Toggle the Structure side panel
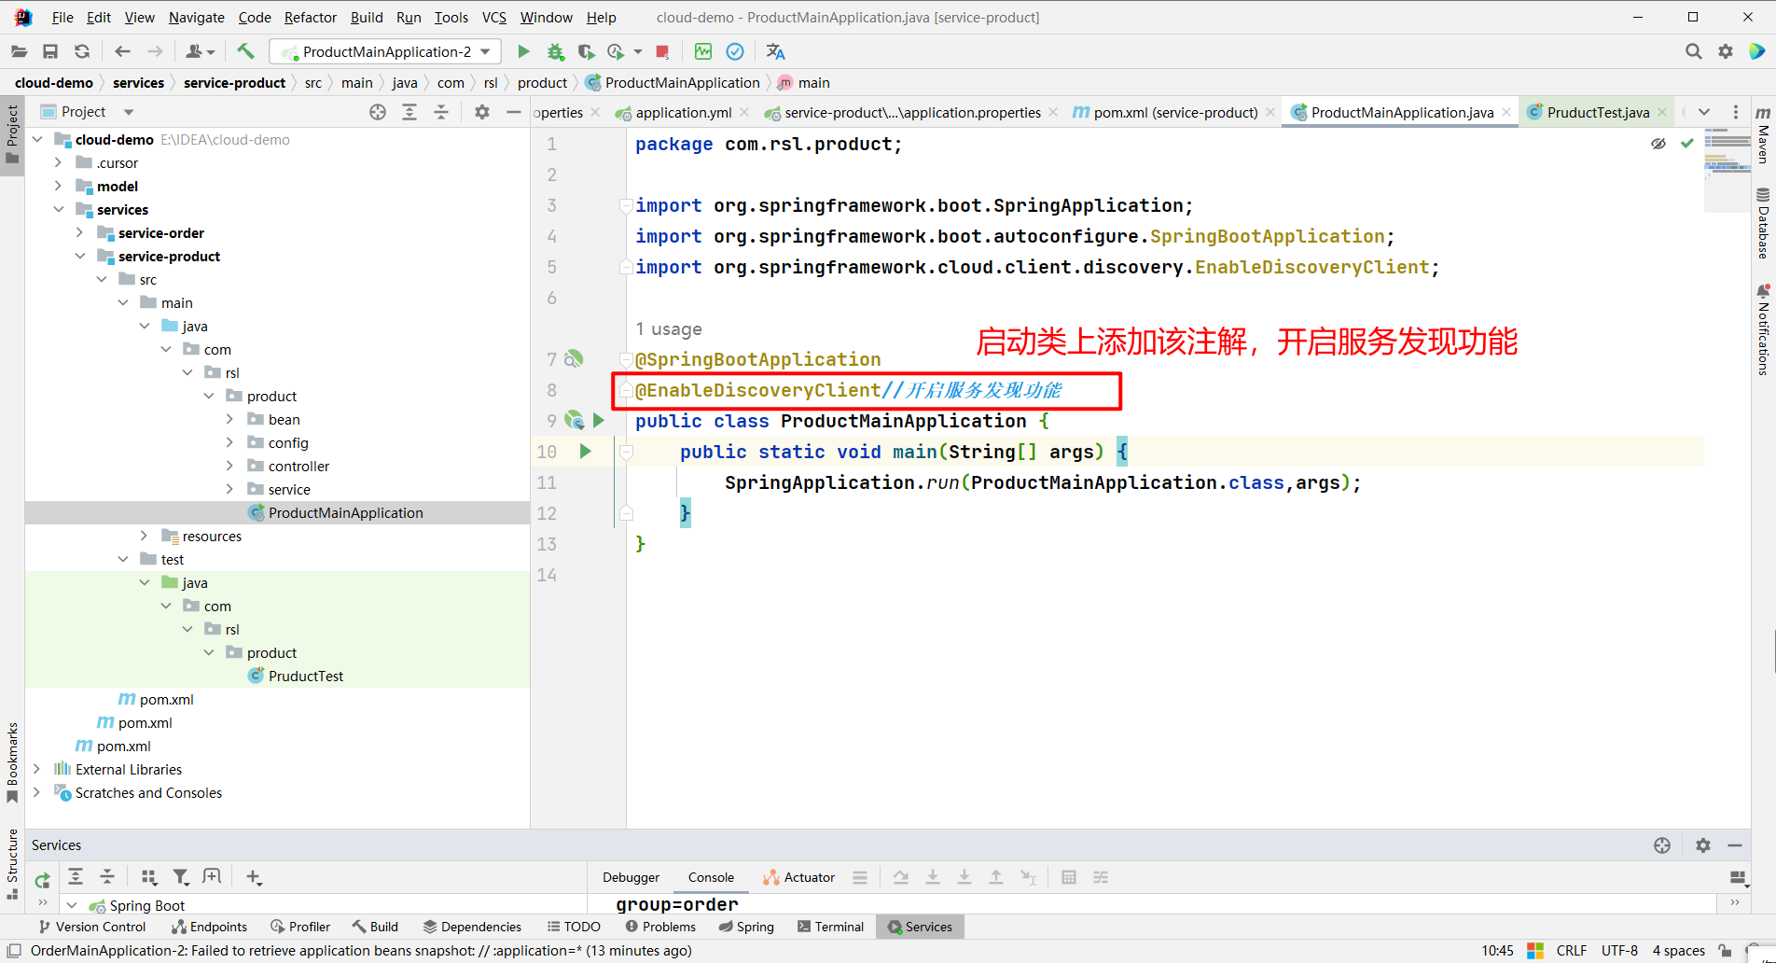Viewport: 1776px width, 963px height. coord(12,864)
